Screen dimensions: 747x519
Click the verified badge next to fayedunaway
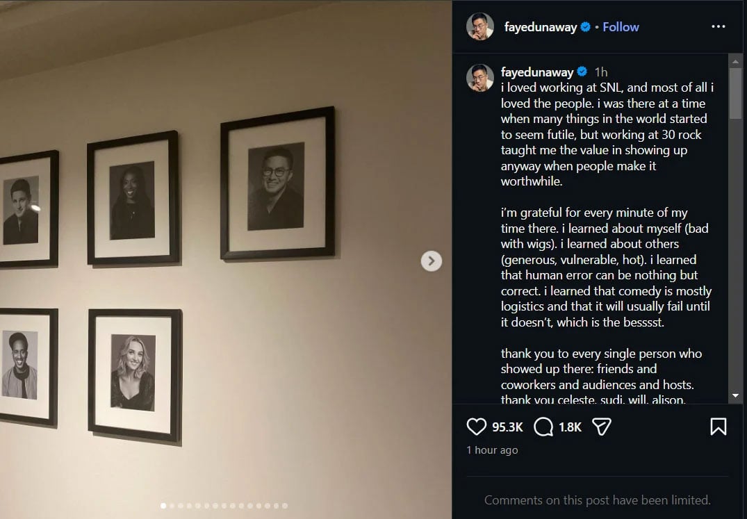pos(586,26)
